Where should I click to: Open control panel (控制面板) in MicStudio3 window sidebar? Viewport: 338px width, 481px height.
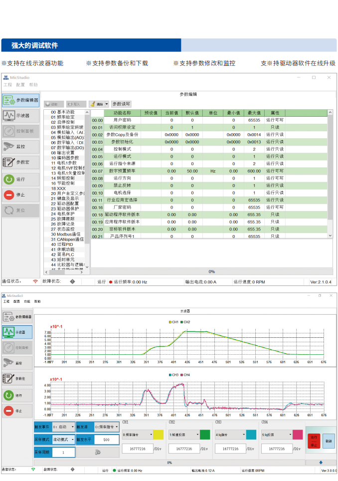point(17,348)
